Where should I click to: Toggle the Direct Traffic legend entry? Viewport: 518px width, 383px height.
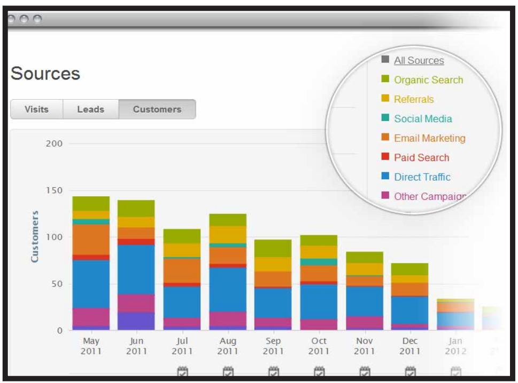[x=422, y=177]
